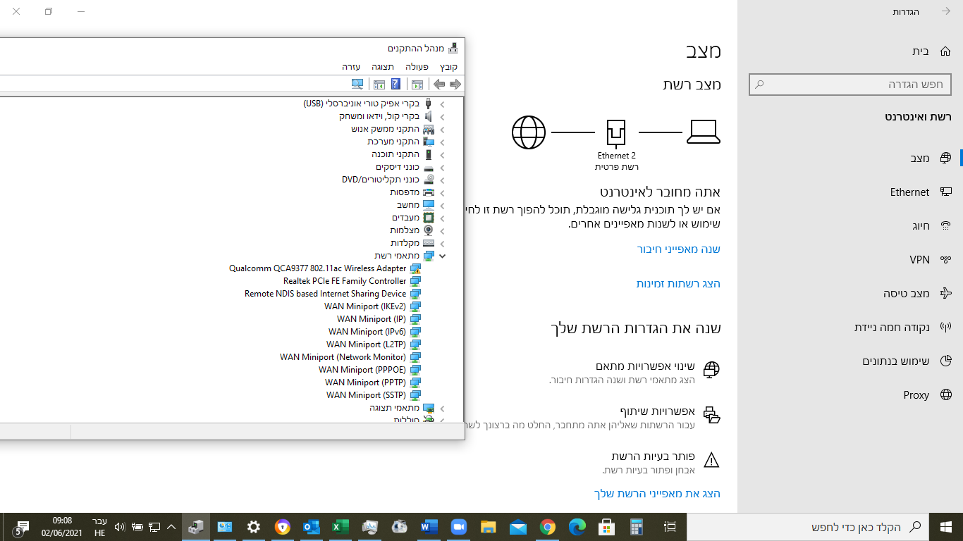This screenshot has height=541, width=963.
Task: Click the חפש הגדרה search field
Action: pos(849,84)
